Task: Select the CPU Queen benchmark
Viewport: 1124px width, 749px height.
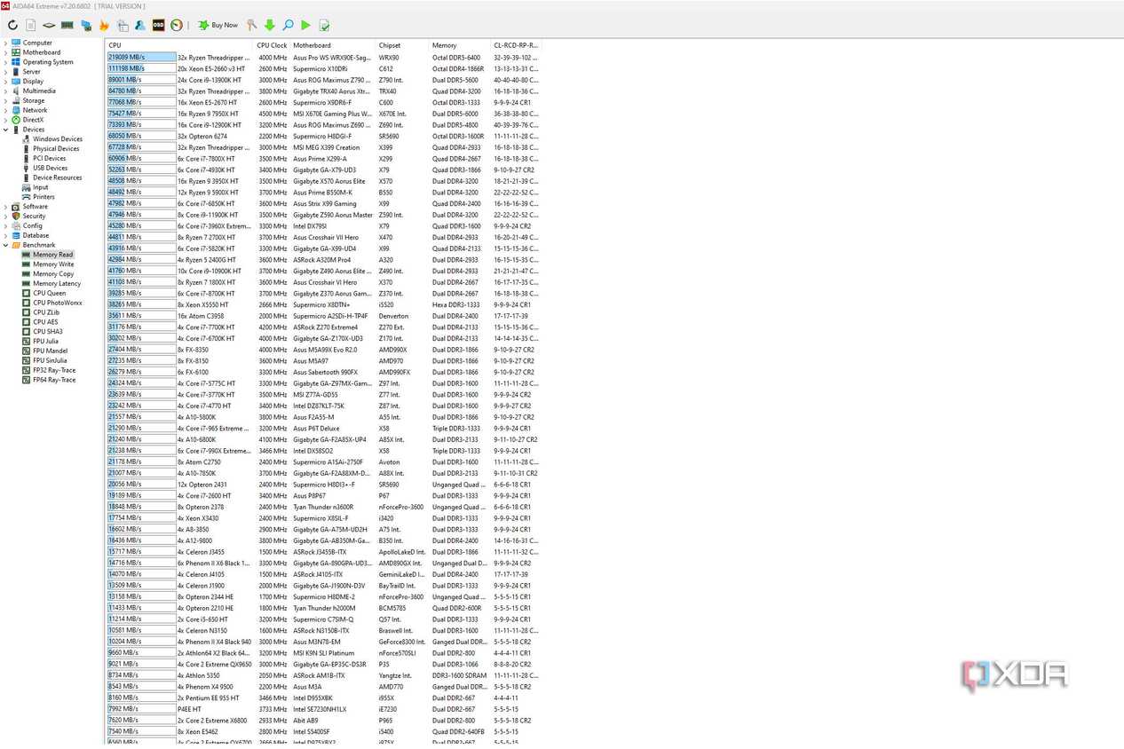Action: click(x=50, y=293)
